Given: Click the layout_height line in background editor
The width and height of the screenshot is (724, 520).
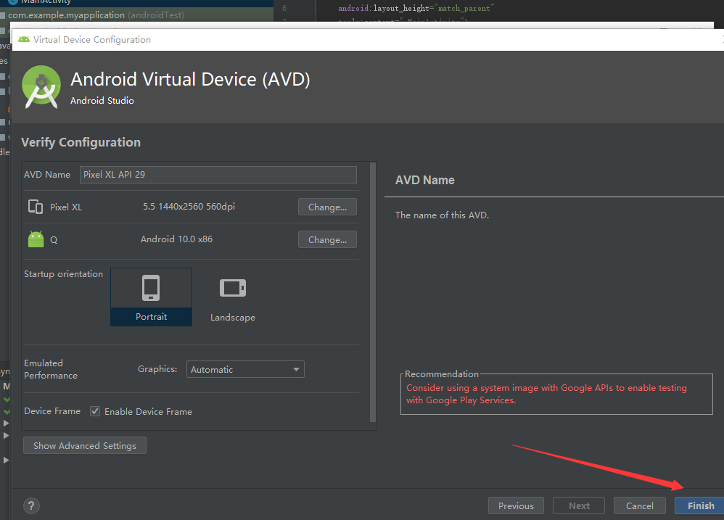Looking at the screenshot, I should [416, 8].
